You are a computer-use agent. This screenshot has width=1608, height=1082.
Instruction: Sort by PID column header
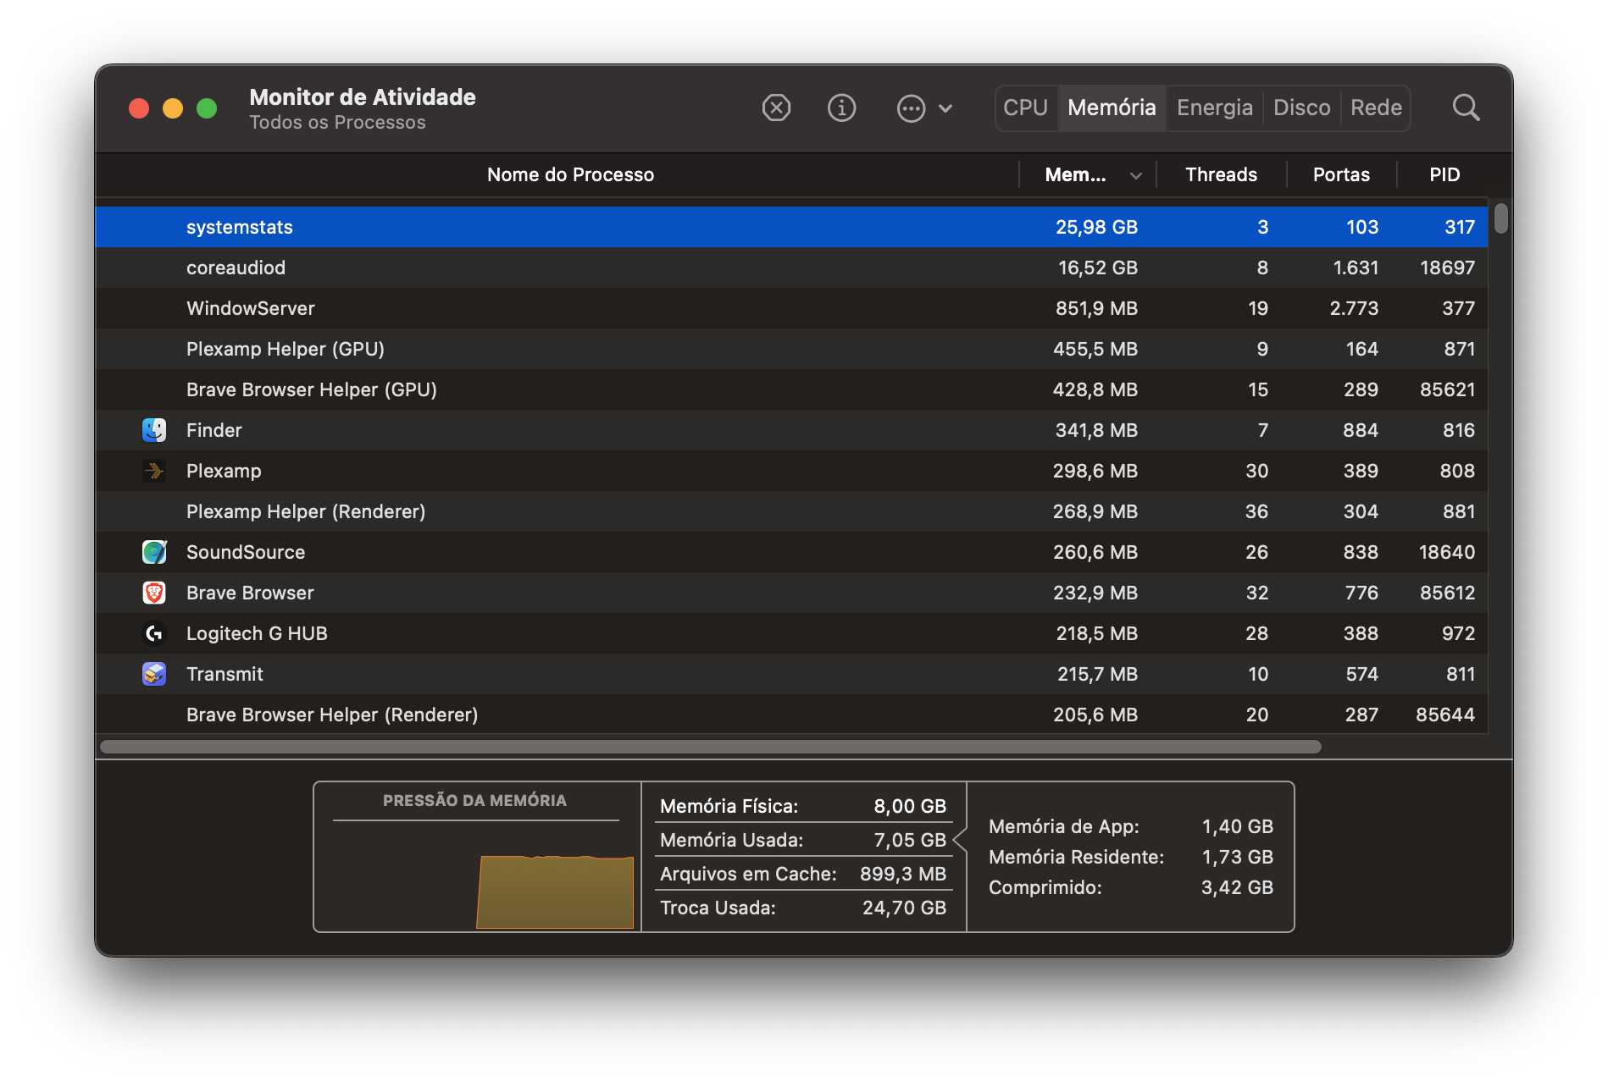click(1444, 175)
